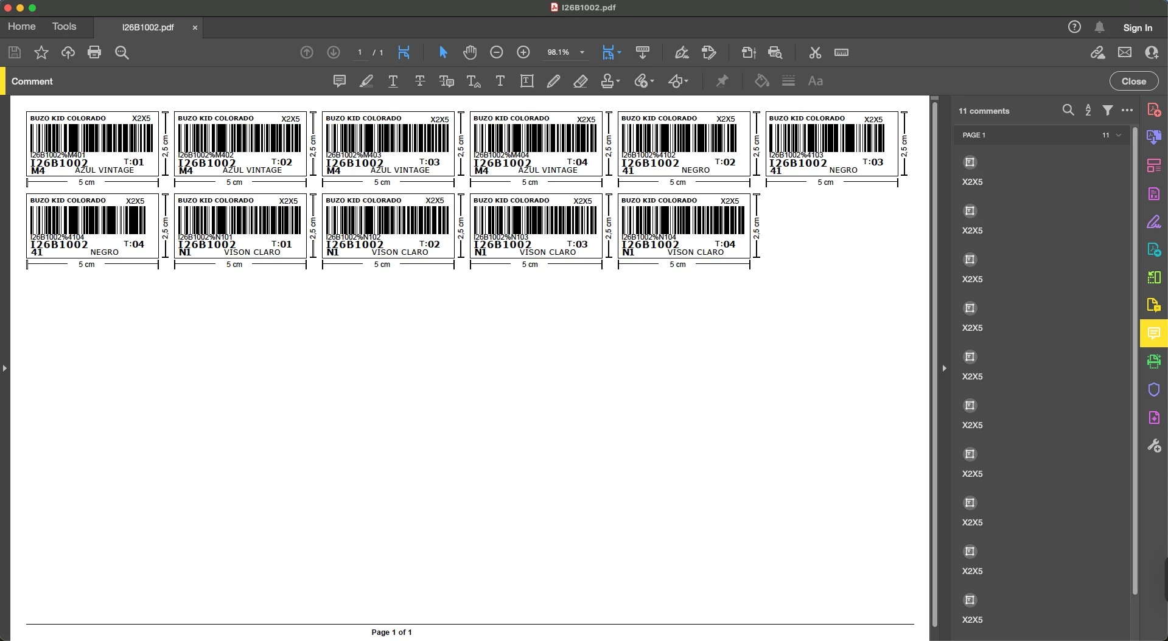Add sticky note comment tool

click(x=340, y=81)
